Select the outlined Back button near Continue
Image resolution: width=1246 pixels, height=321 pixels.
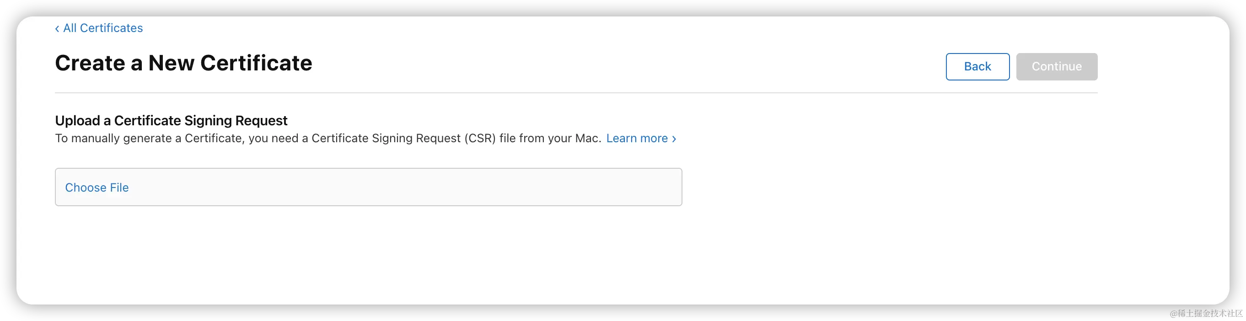(x=977, y=67)
